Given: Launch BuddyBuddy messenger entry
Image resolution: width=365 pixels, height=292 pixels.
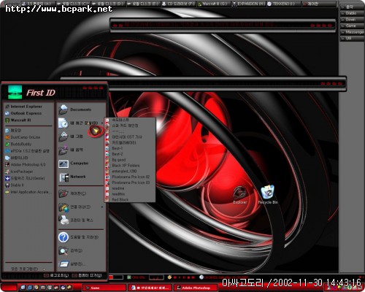Looking at the screenshot, I should 18,144.
